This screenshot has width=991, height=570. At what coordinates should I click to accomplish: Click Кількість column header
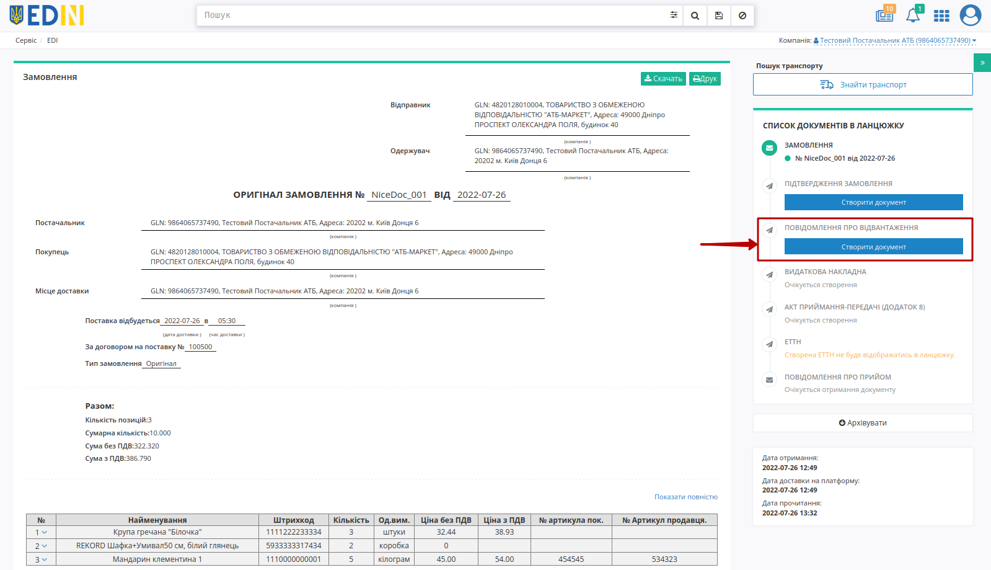[351, 520]
